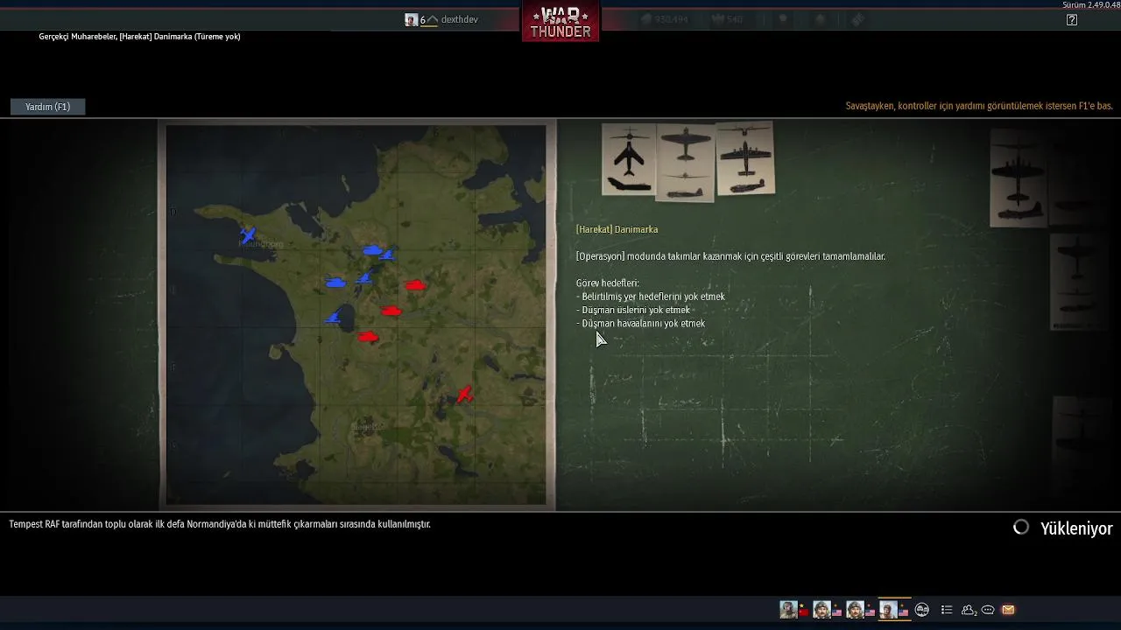Open the list menu icon

[947, 610]
